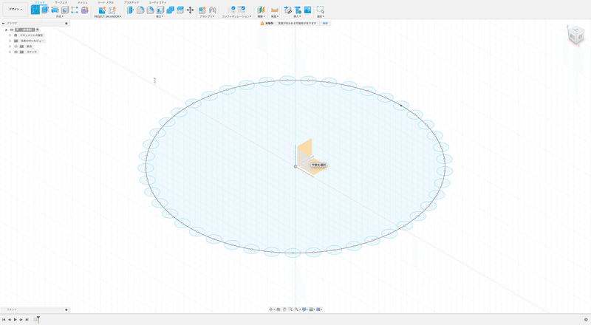Select the Revolve tool

[55, 10]
